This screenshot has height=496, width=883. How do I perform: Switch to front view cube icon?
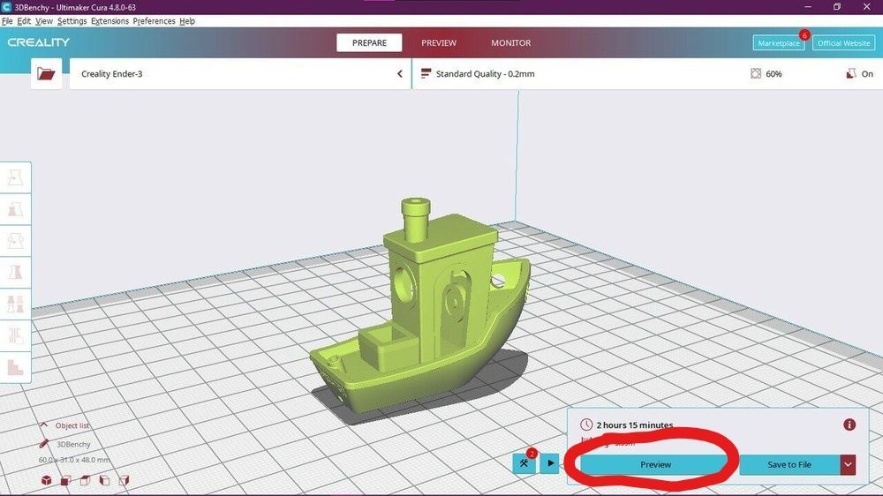coord(66,480)
